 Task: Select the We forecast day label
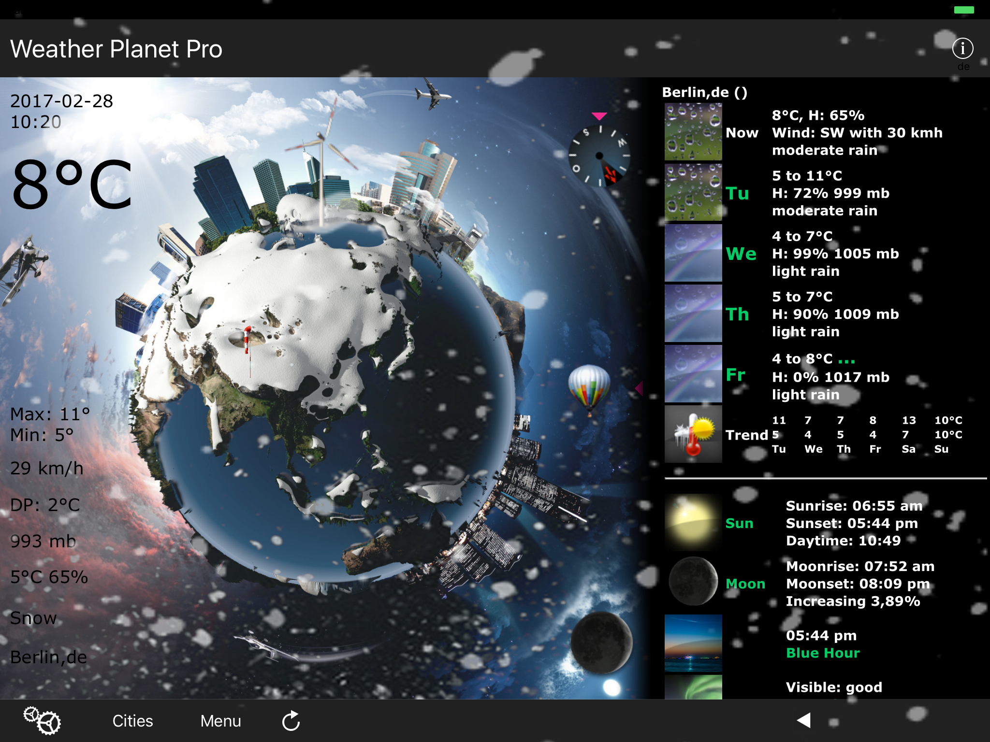coord(741,254)
